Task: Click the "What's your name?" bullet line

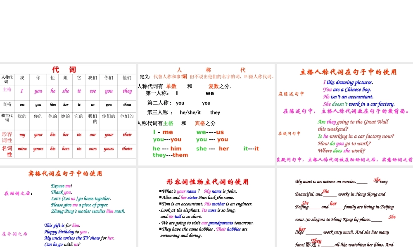Action: [180, 191]
